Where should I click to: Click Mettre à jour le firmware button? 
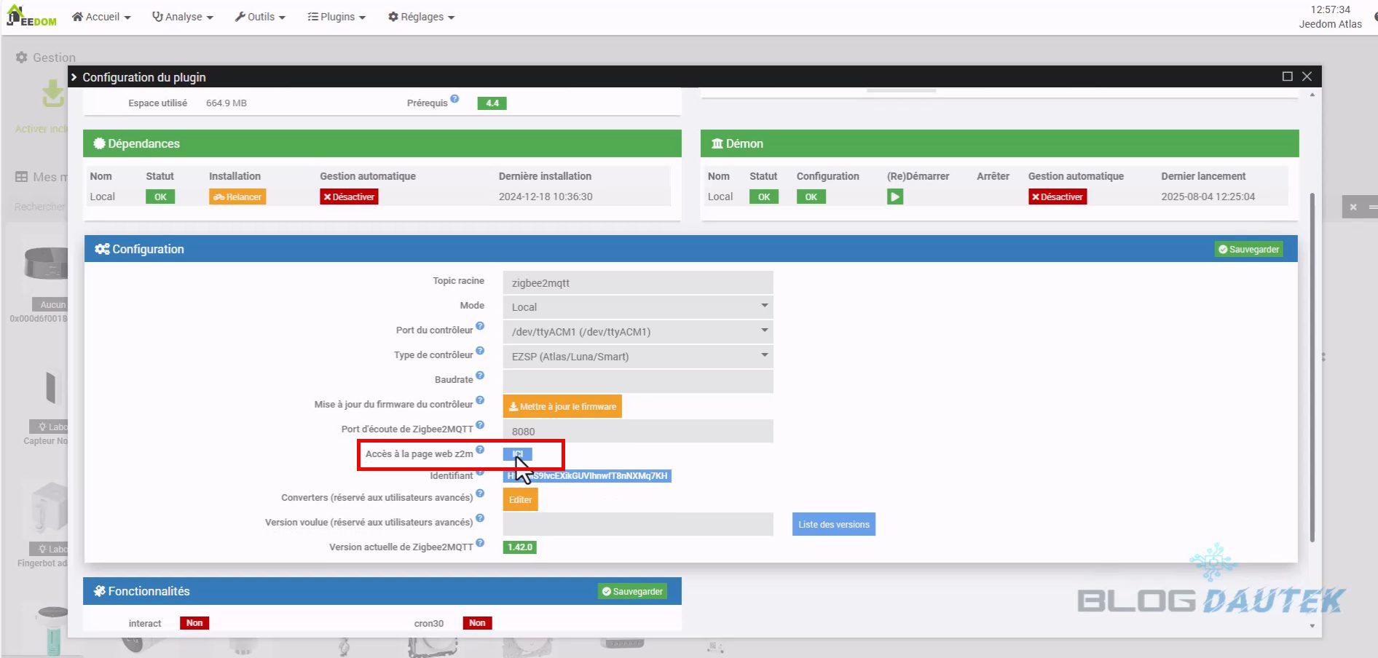562,407
